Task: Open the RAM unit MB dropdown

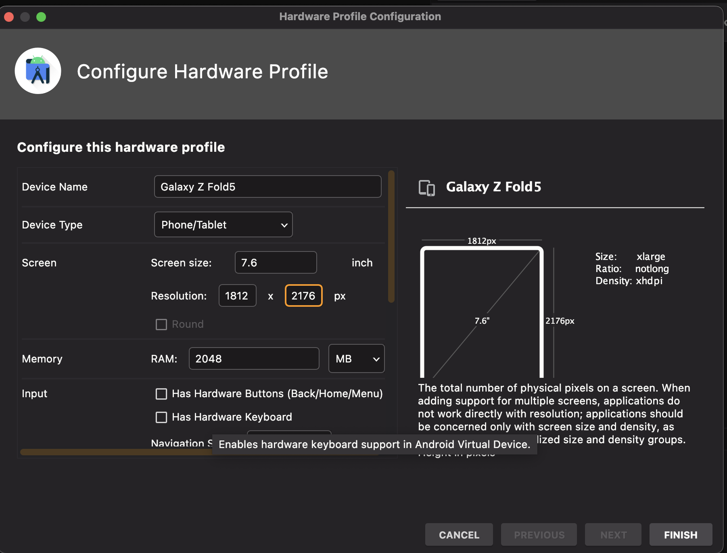Action: [x=357, y=358]
